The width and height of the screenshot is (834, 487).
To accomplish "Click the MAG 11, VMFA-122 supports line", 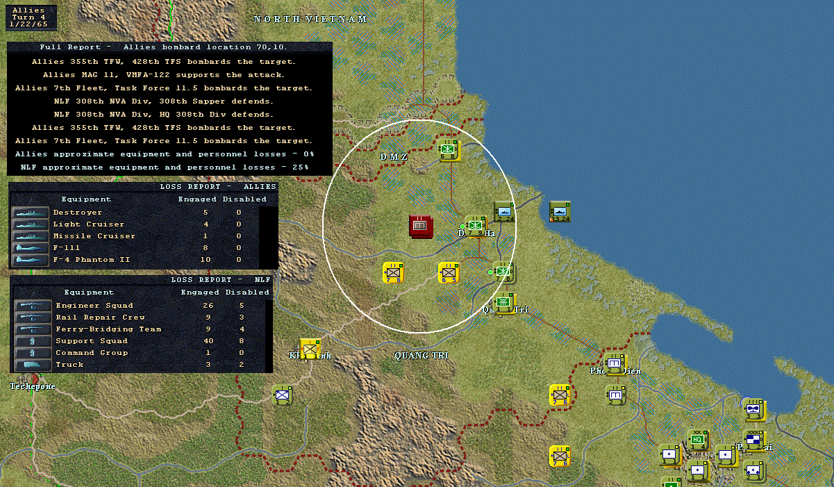I will [x=164, y=74].
